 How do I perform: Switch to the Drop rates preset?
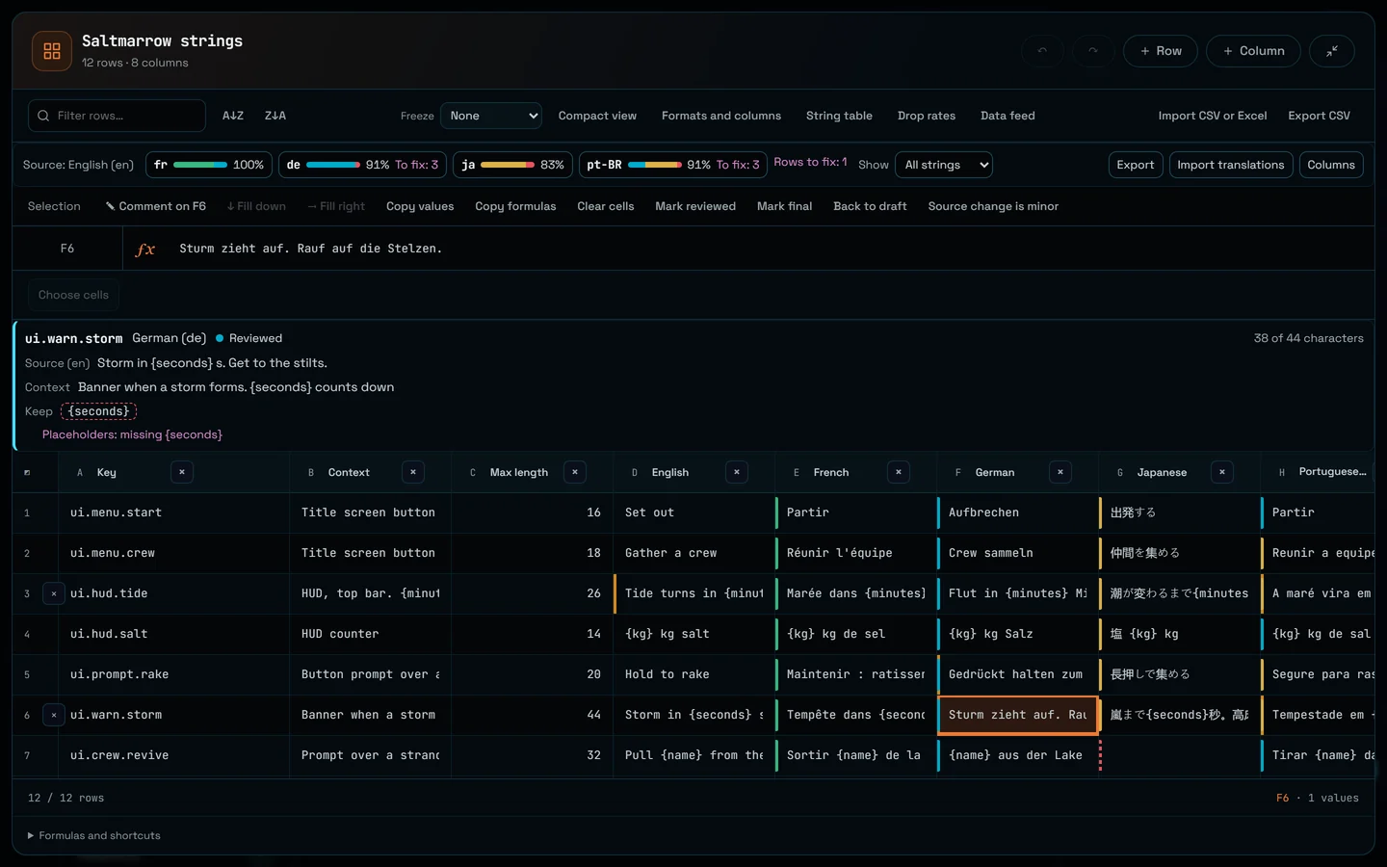[927, 116]
